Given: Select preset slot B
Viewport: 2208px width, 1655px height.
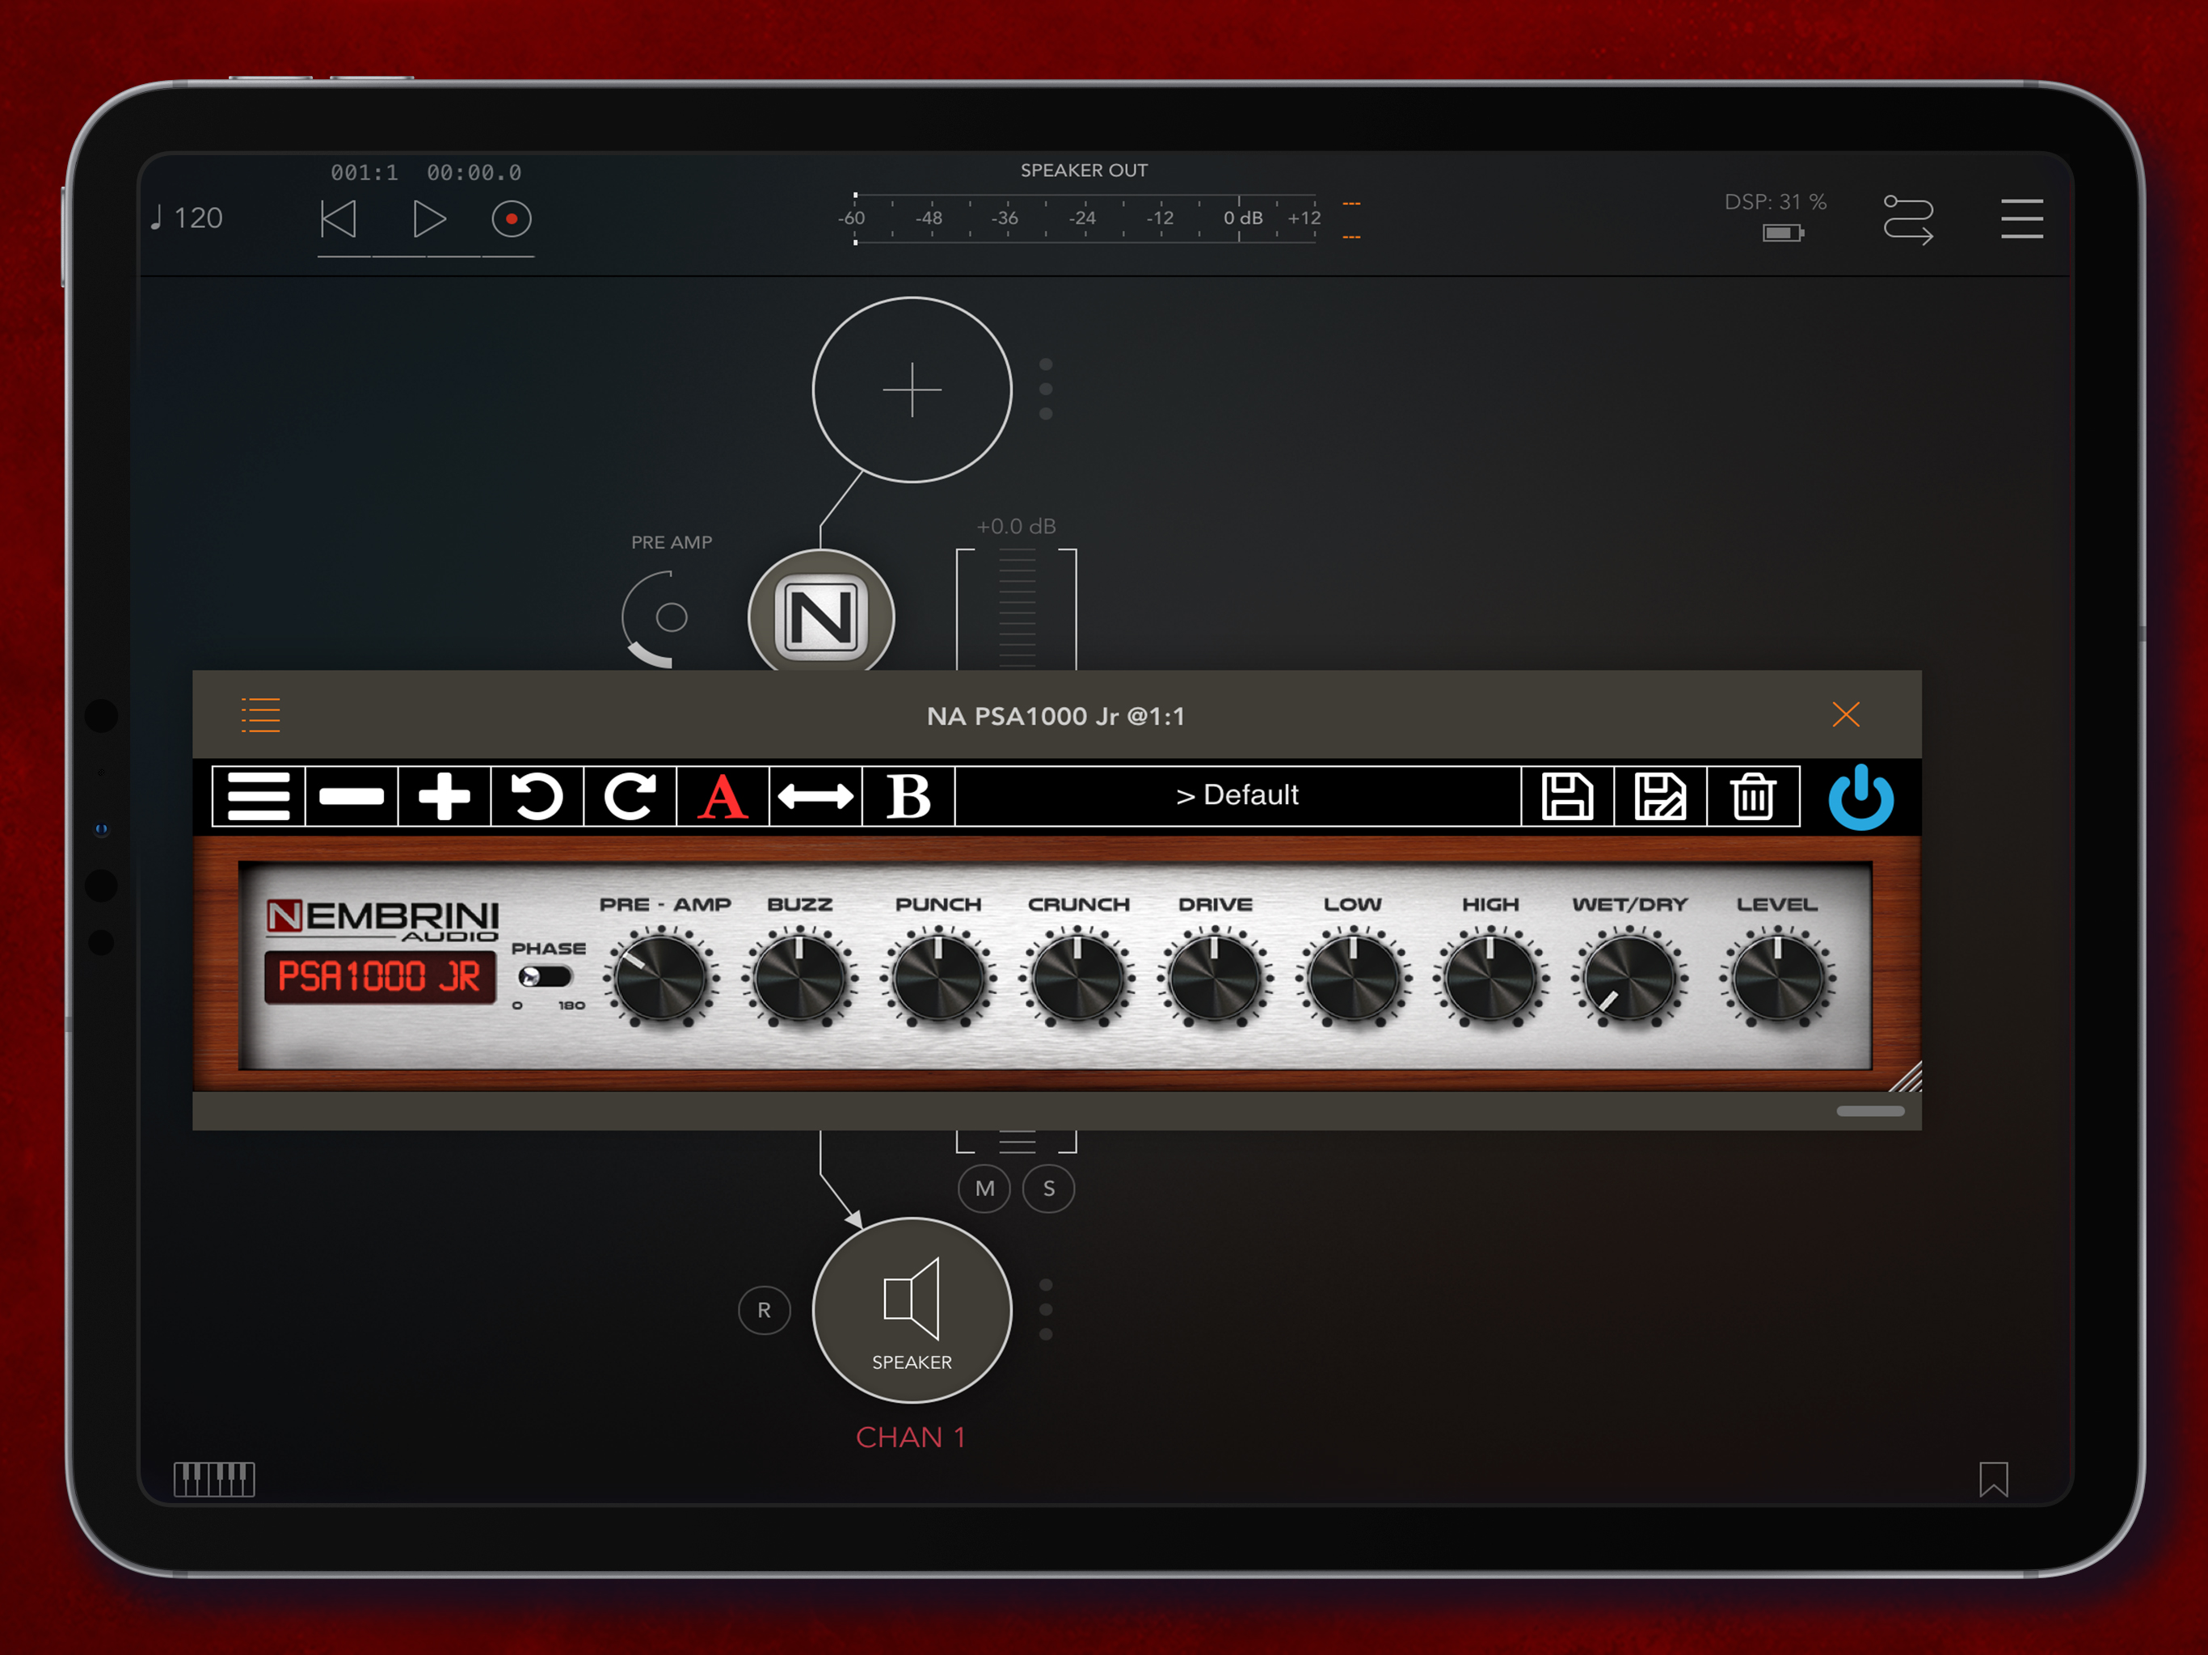Looking at the screenshot, I should pos(908,797).
